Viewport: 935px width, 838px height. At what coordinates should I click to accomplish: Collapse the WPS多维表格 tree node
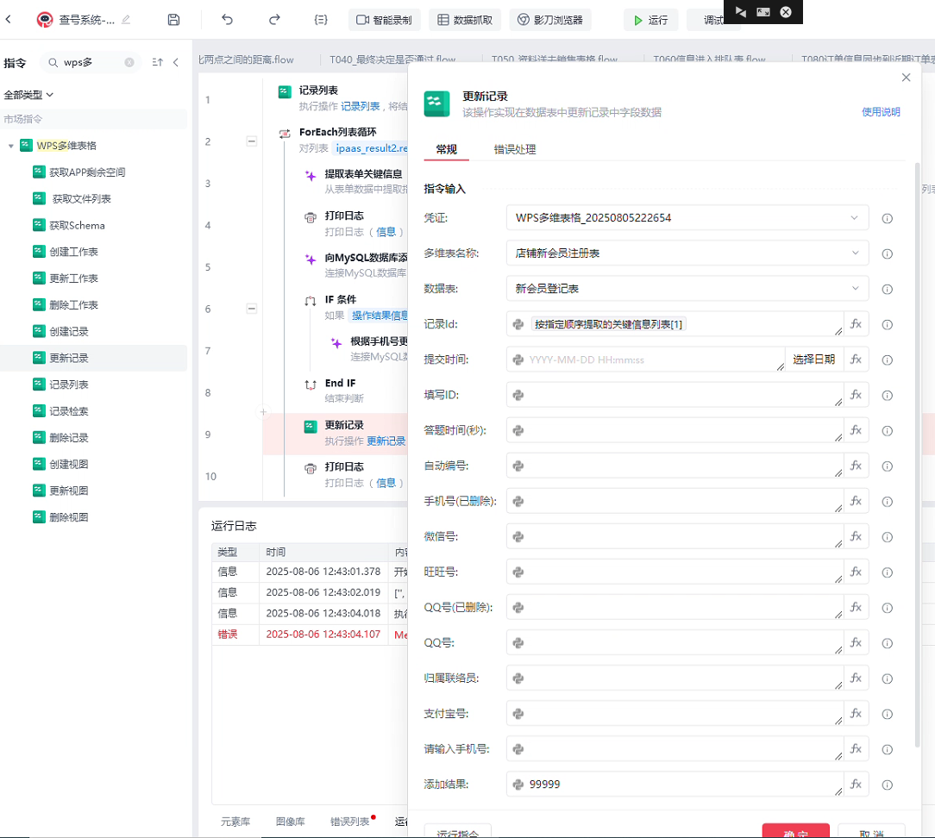pos(10,146)
